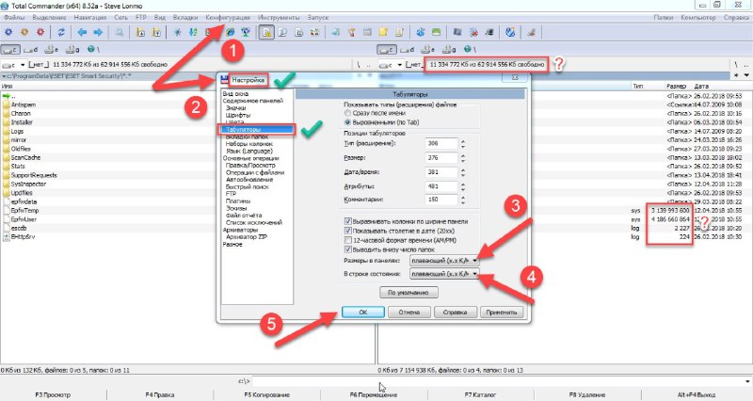The width and height of the screenshot is (753, 401).
Task: Select drive e in the left drive bar
Action: 52,50
